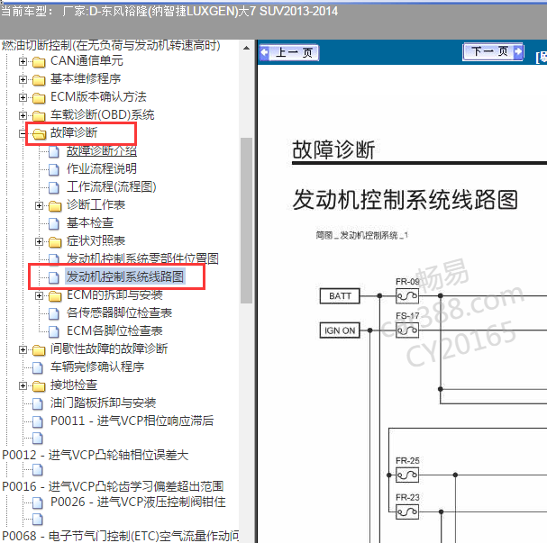Select 故障诊断 folder label in tree

(74, 132)
